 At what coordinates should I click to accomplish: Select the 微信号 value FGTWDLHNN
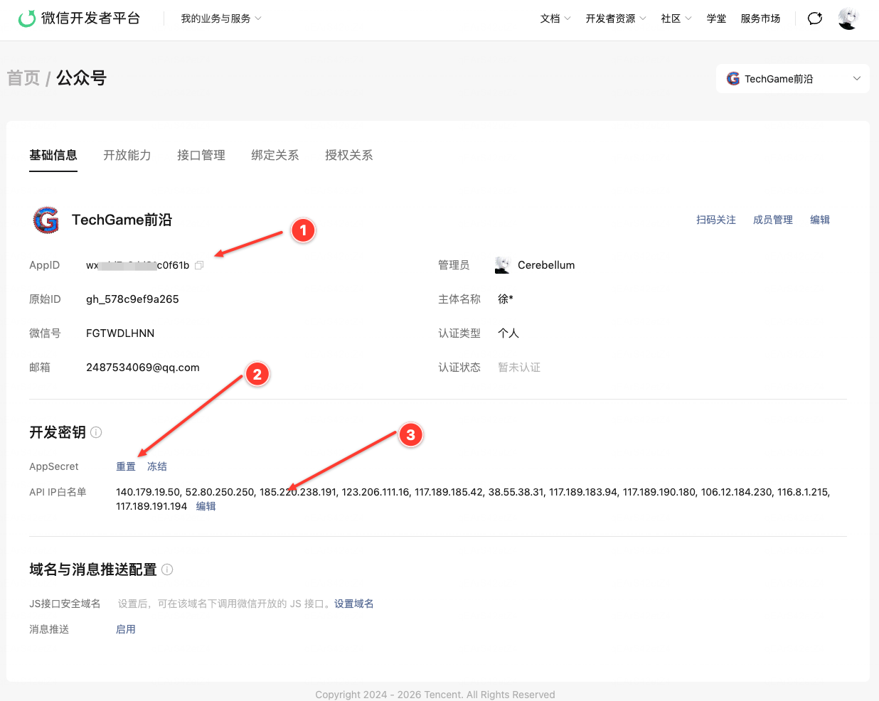pos(120,333)
